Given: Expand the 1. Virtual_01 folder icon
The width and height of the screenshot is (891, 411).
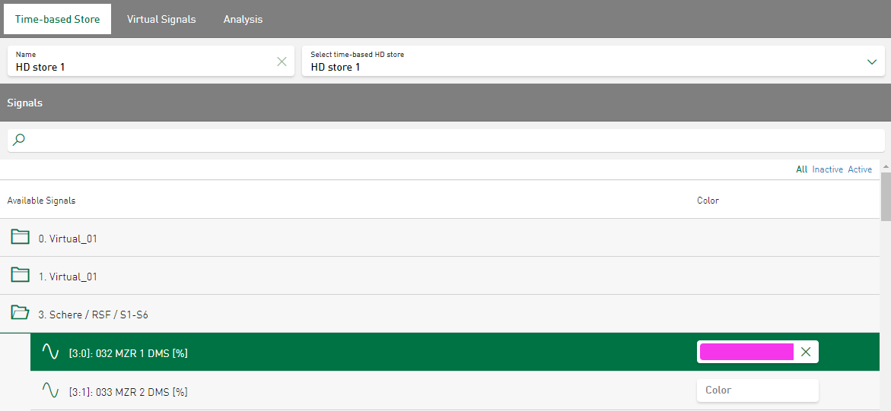Looking at the screenshot, I should 20,275.
